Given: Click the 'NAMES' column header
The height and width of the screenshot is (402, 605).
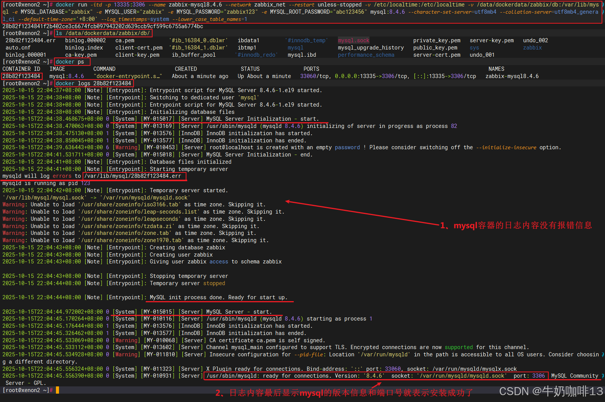Looking at the screenshot, I should [496, 69].
